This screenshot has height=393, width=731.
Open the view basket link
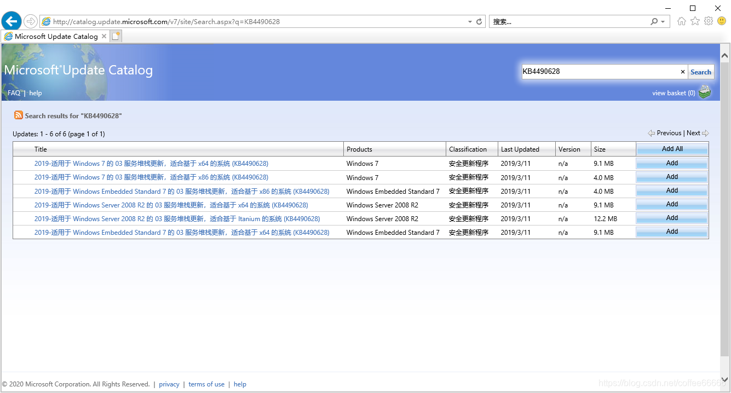tap(674, 93)
